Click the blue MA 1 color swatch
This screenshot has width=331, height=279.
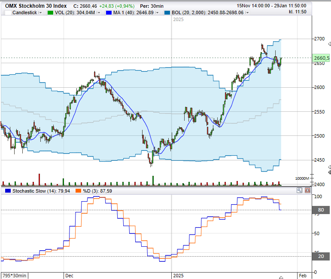click(109, 13)
